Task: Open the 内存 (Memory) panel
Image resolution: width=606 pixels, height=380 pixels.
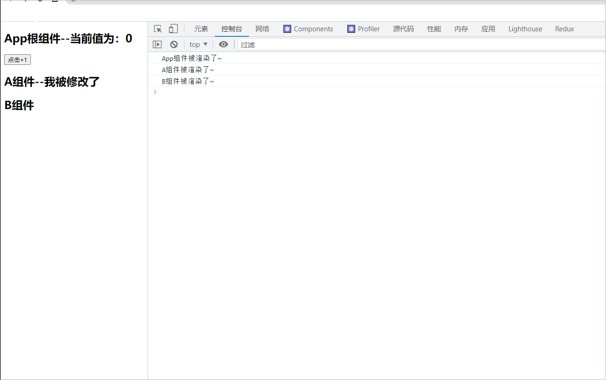Action: tap(461, 29)
